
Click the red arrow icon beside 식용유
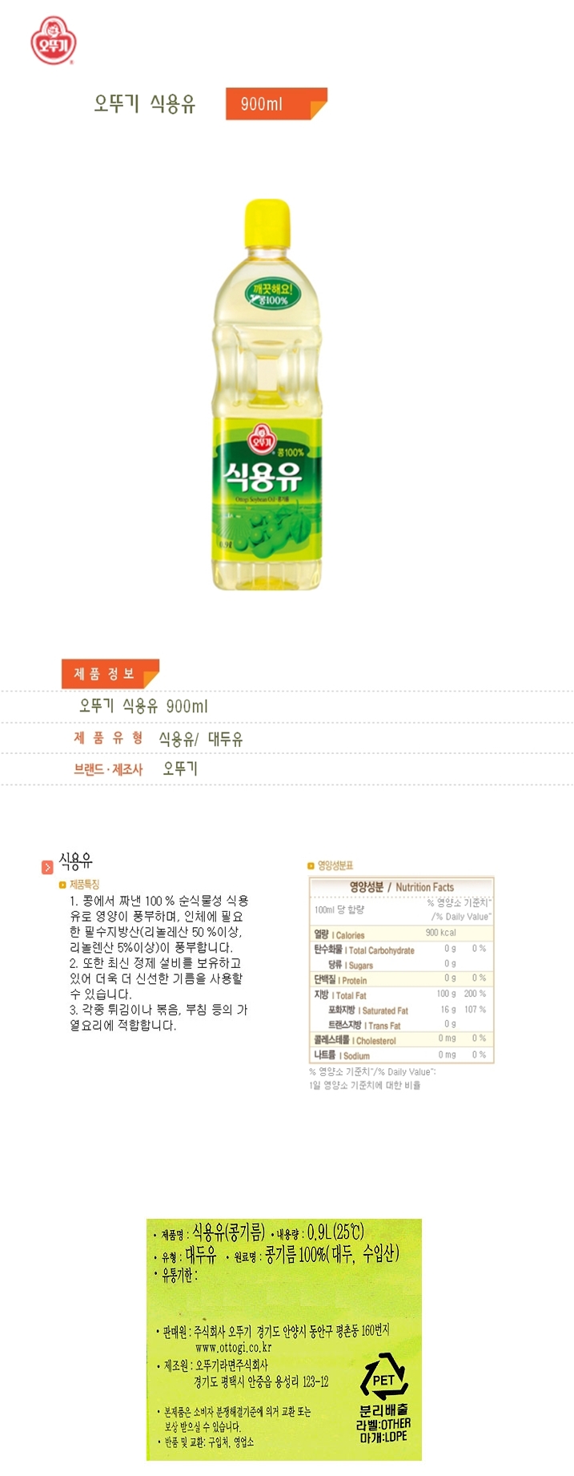click(47, 867)
